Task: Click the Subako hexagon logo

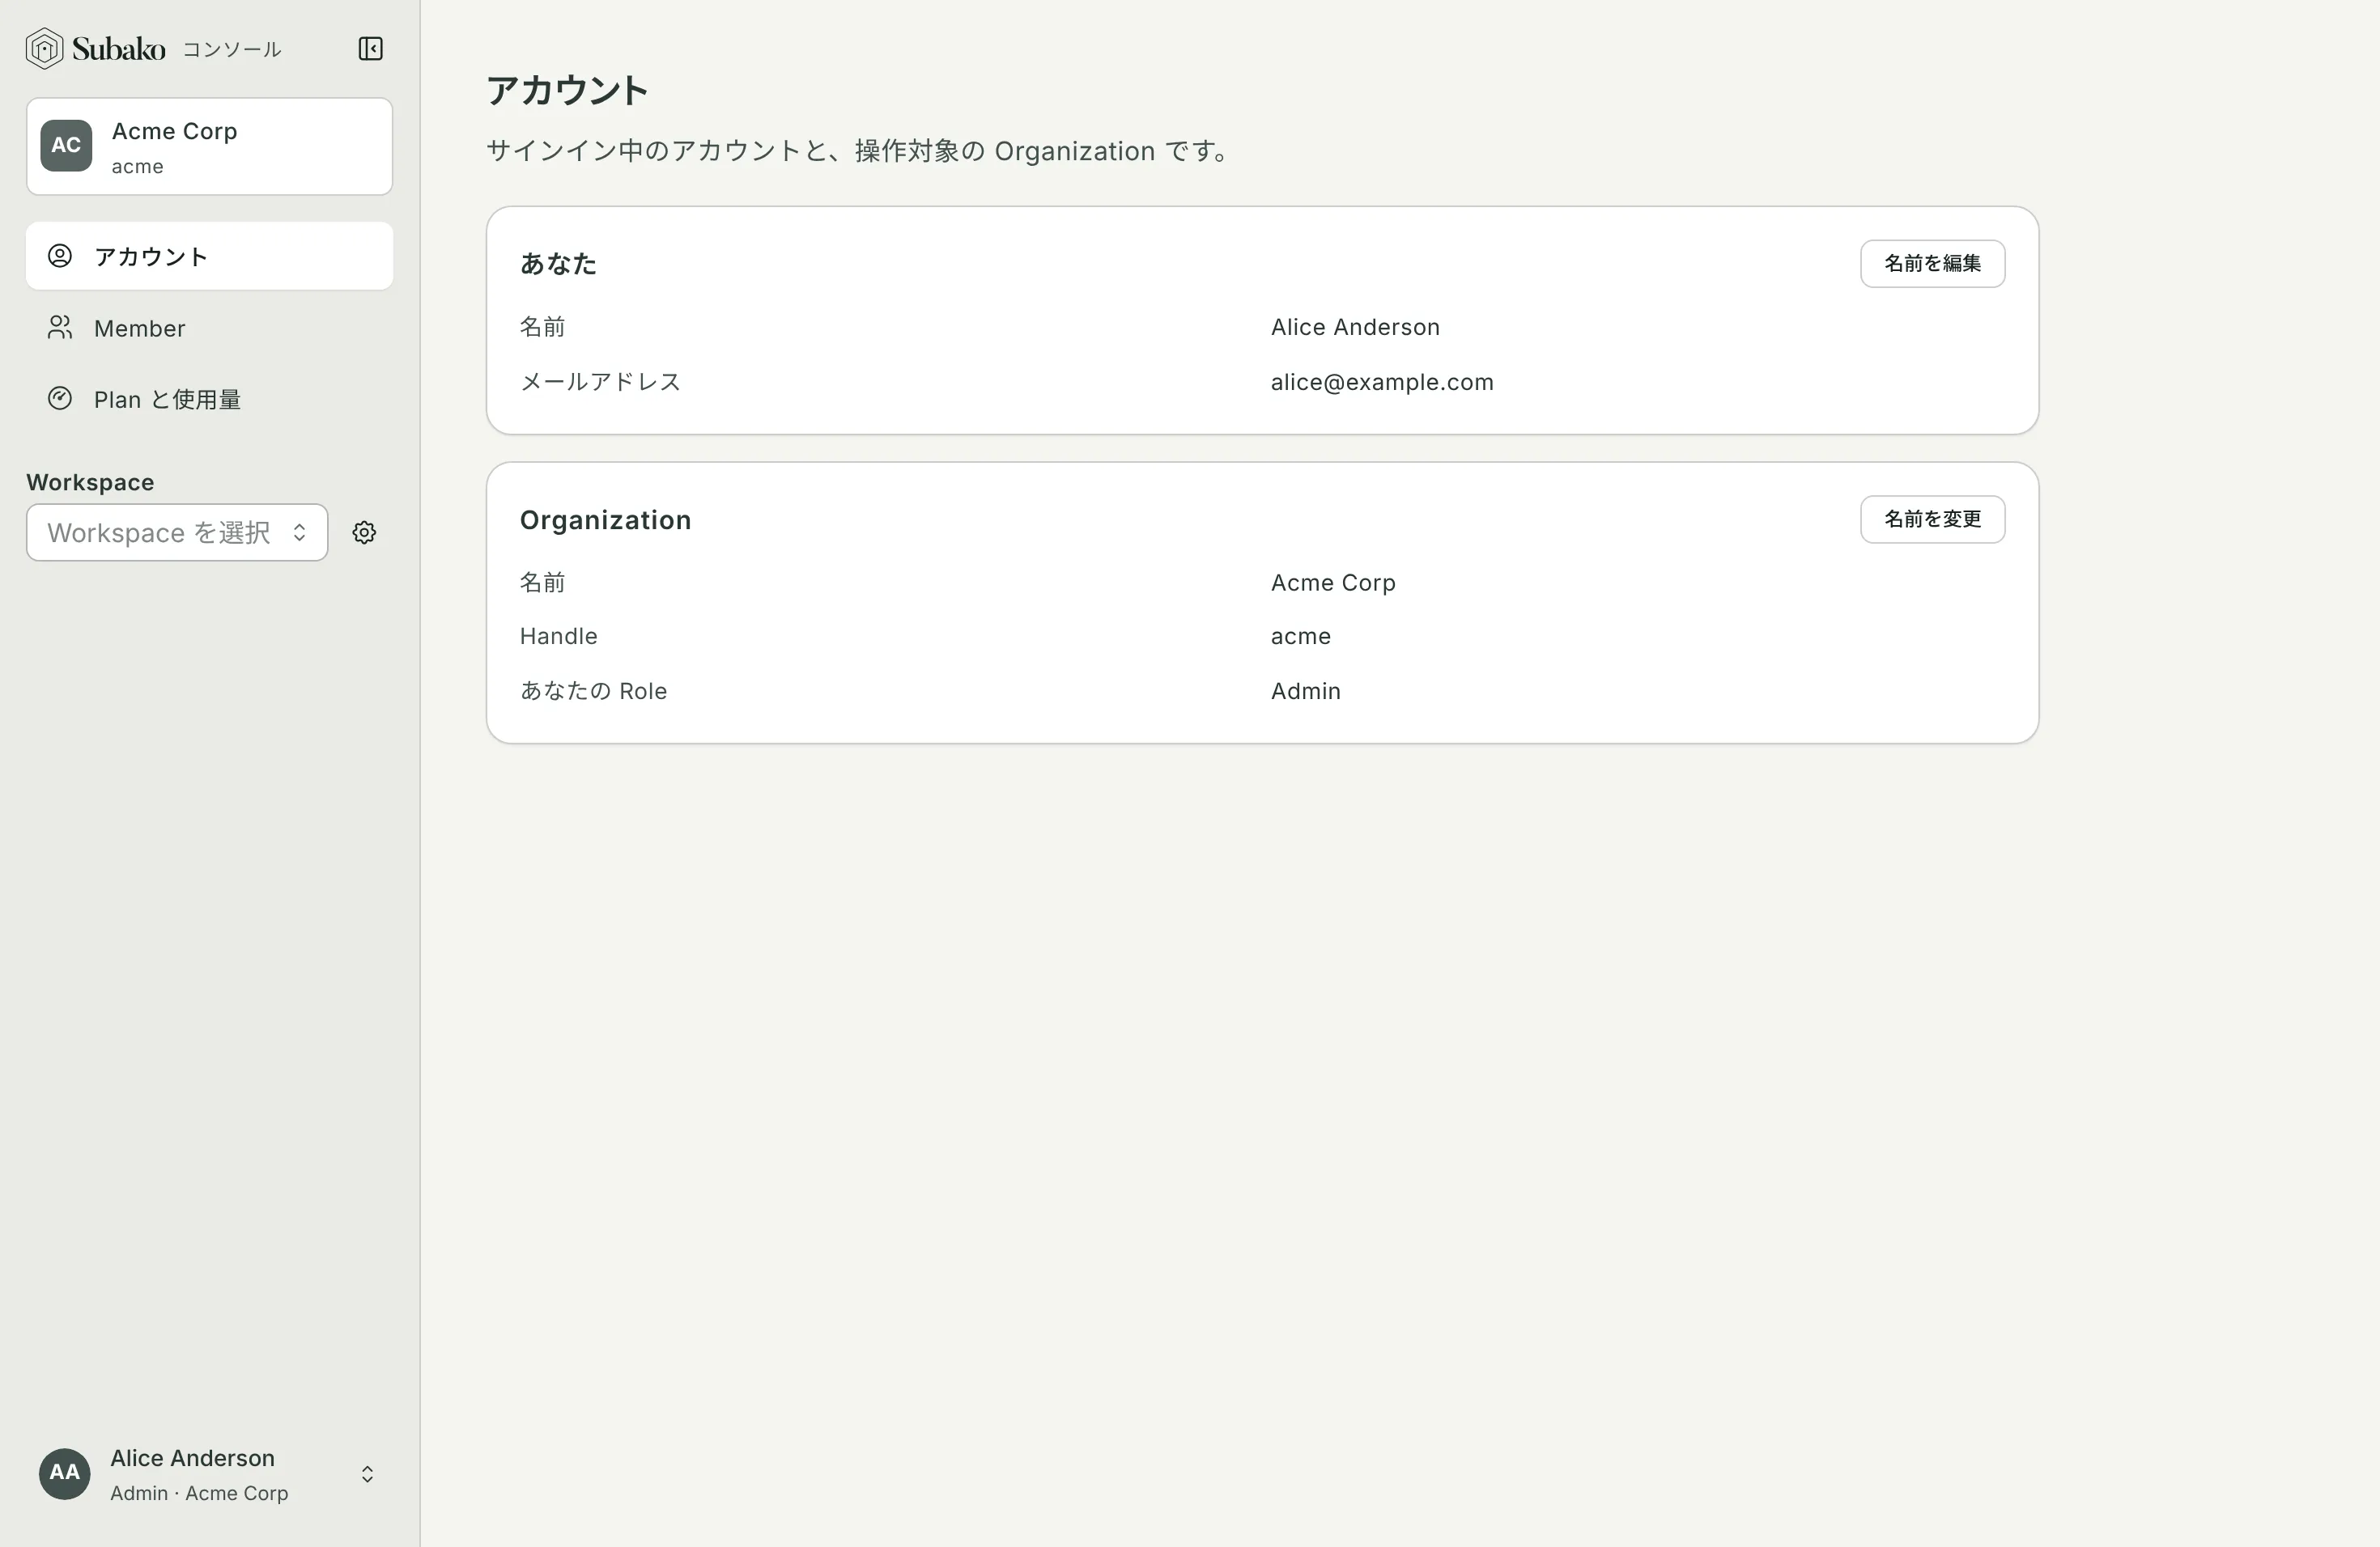Action: [44, 48]
